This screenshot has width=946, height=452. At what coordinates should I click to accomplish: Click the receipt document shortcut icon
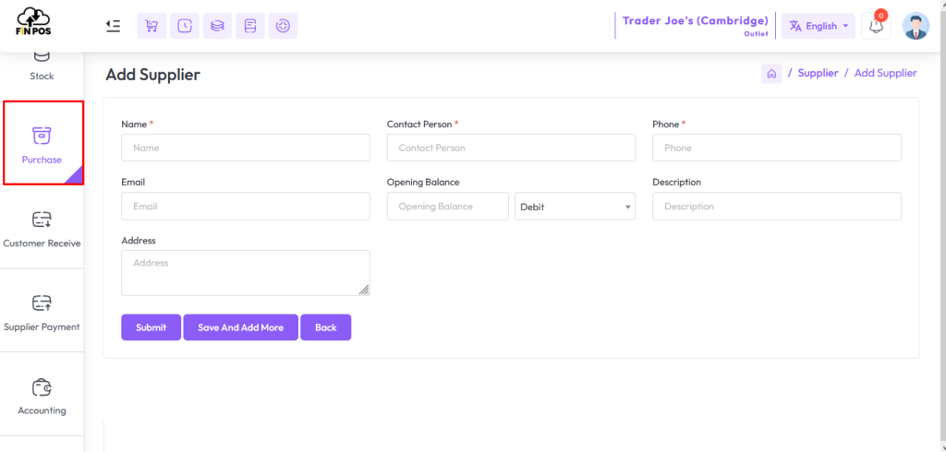click(249, 26)
